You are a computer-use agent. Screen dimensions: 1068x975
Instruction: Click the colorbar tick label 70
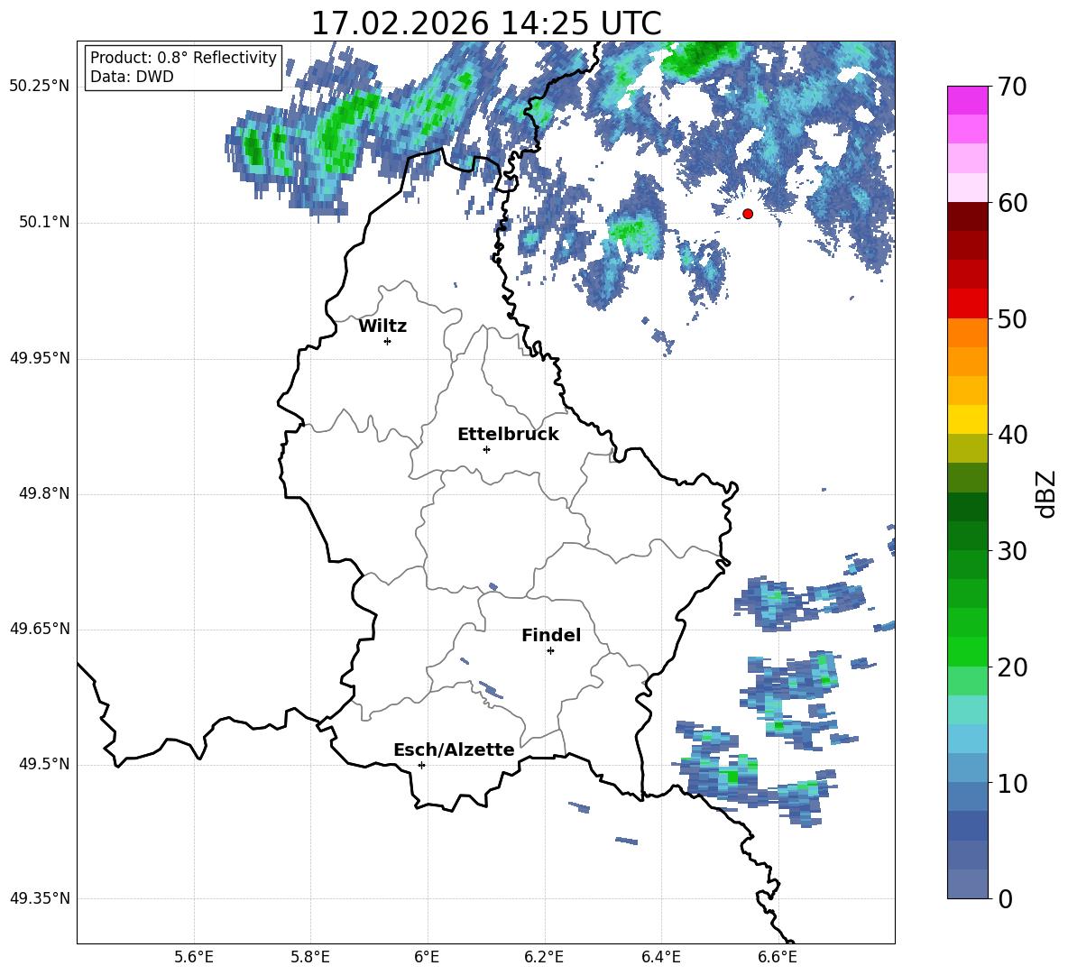pos(1013,87)
